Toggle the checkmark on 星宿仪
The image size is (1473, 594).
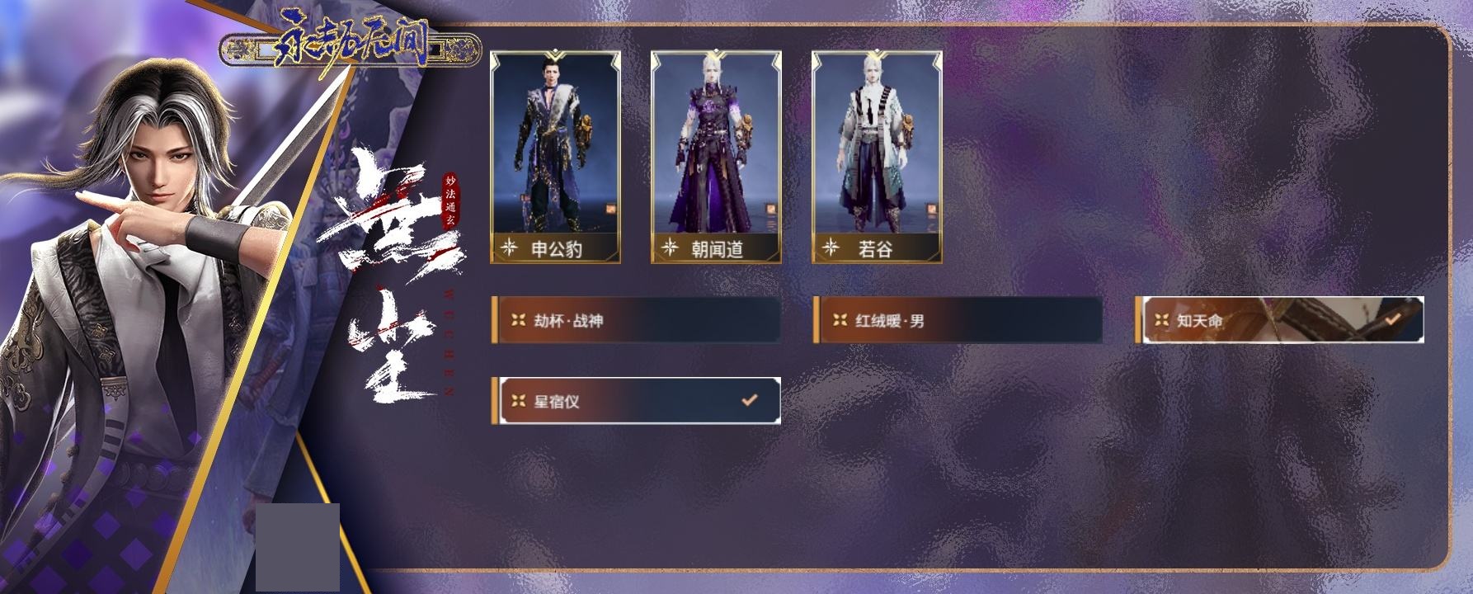[749, 400]
